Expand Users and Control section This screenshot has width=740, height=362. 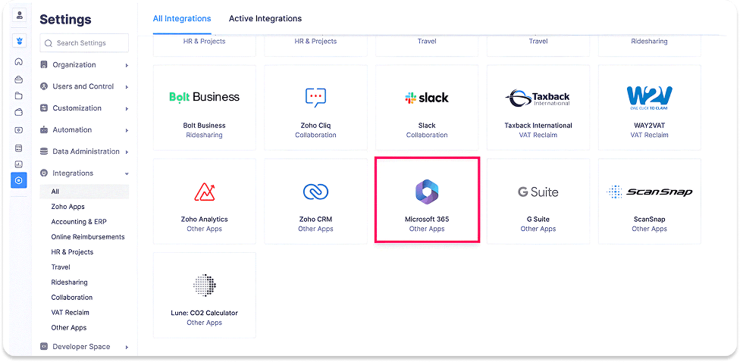click(x=83, y=86)
